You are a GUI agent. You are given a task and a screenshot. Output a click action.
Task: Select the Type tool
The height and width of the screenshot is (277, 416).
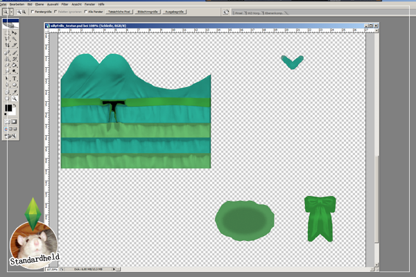15,79
